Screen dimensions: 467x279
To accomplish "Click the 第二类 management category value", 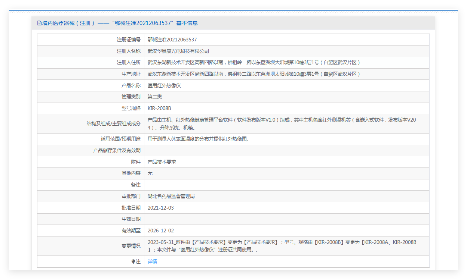I will [155, 97].
